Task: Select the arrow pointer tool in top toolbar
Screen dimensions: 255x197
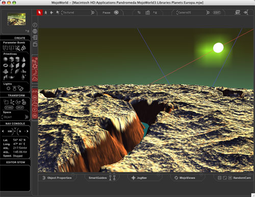Action: [x=40, y=12]
